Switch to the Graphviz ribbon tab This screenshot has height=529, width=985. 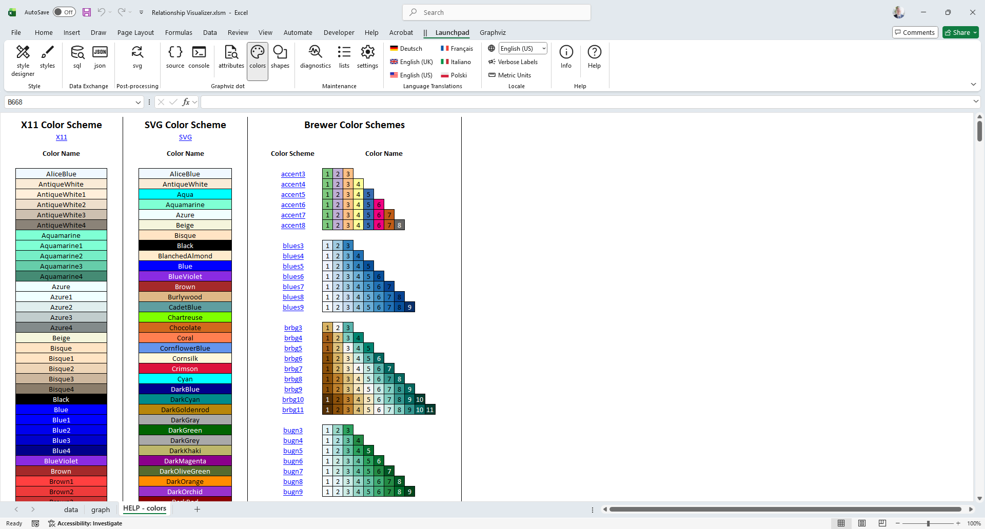(x=493, y=33)
